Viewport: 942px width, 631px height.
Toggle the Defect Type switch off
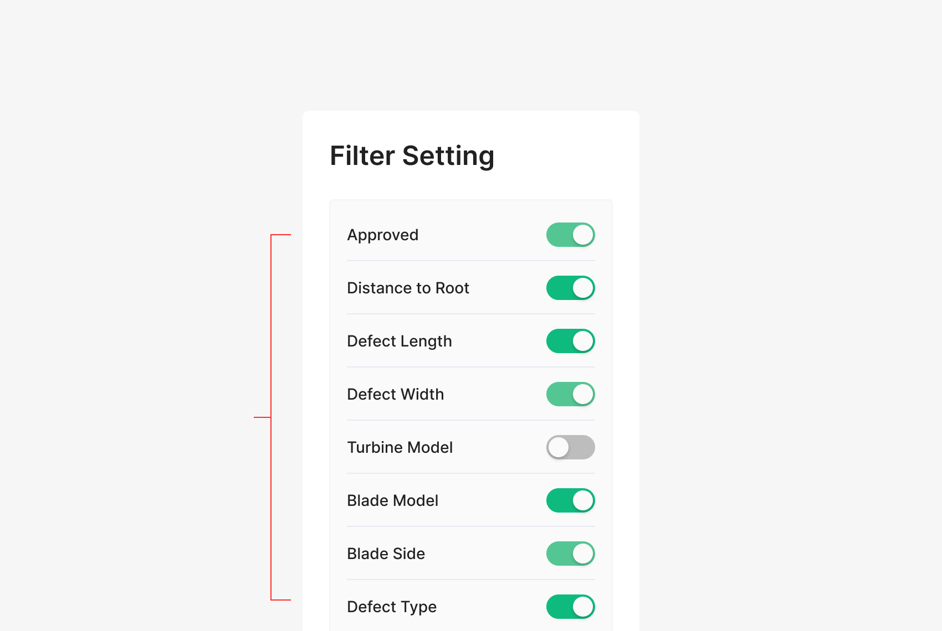570,607
